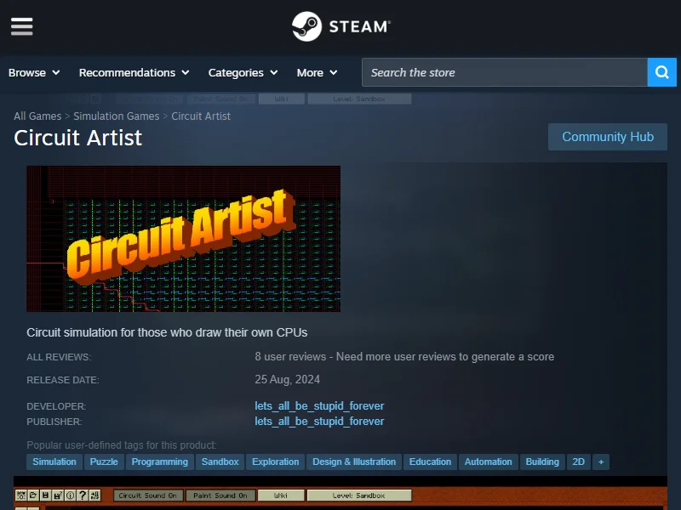Screen dimensions: 681x510
Task: Expand the Recommendations dropdown
Action: click(134, 72)
